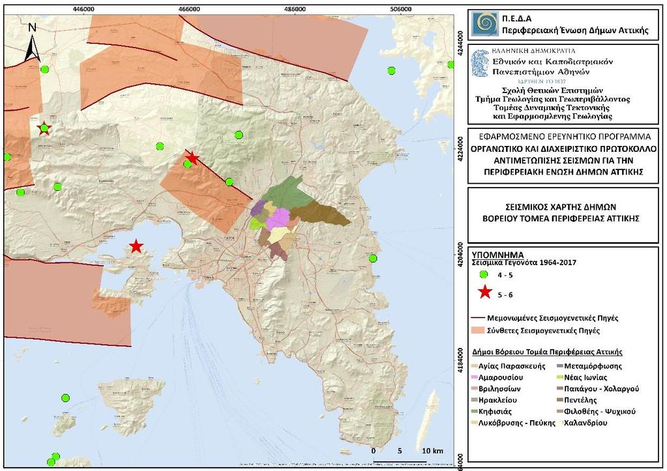Click green circle directly under north arrow

click(x=44, y=69)
